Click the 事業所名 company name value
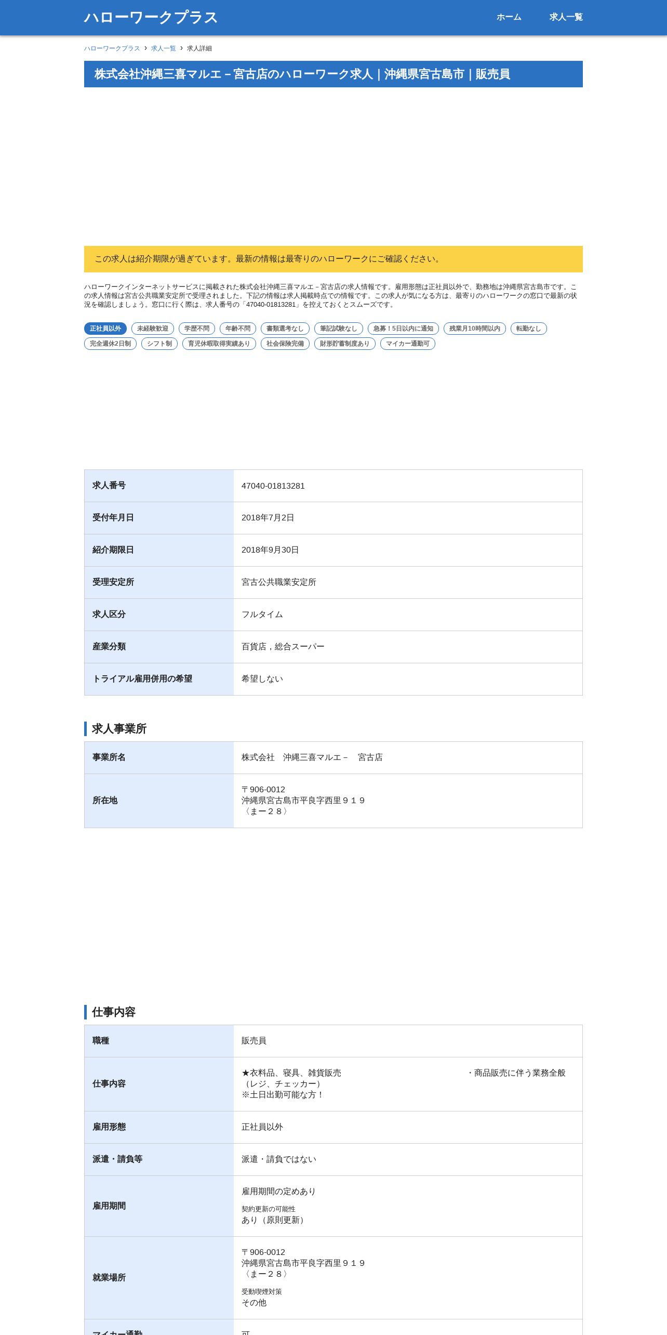This screenshot has width=667, height=1335. pyautogui.click(x=312, y=757)
